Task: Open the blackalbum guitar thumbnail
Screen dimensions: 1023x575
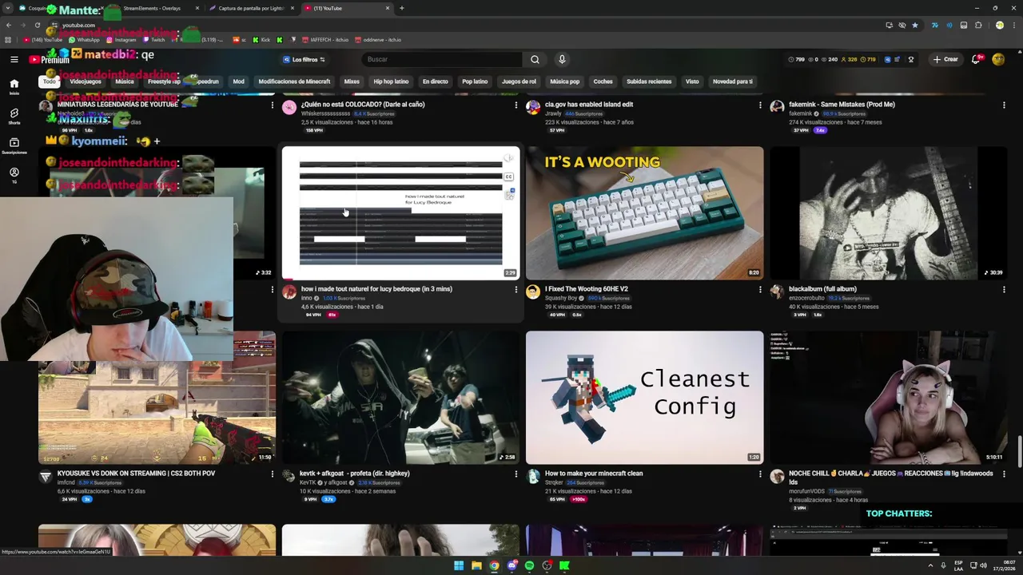Action: click(888, 213)
